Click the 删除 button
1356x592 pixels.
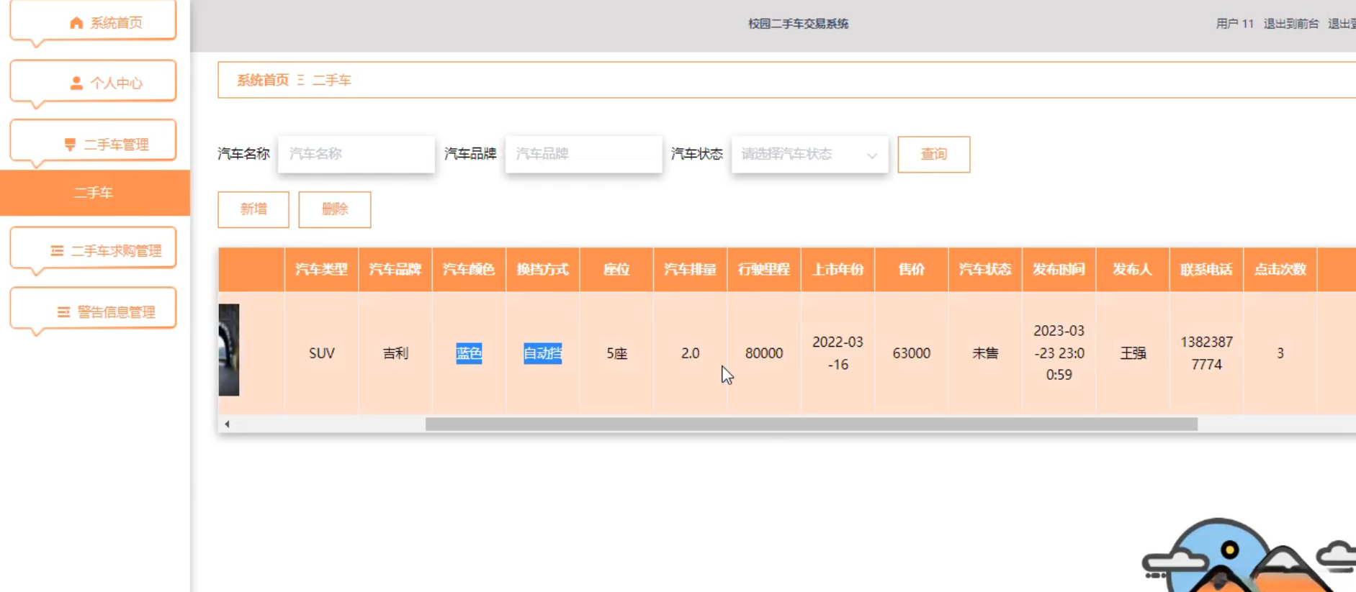pyautogui.click(x=335, y=209)
